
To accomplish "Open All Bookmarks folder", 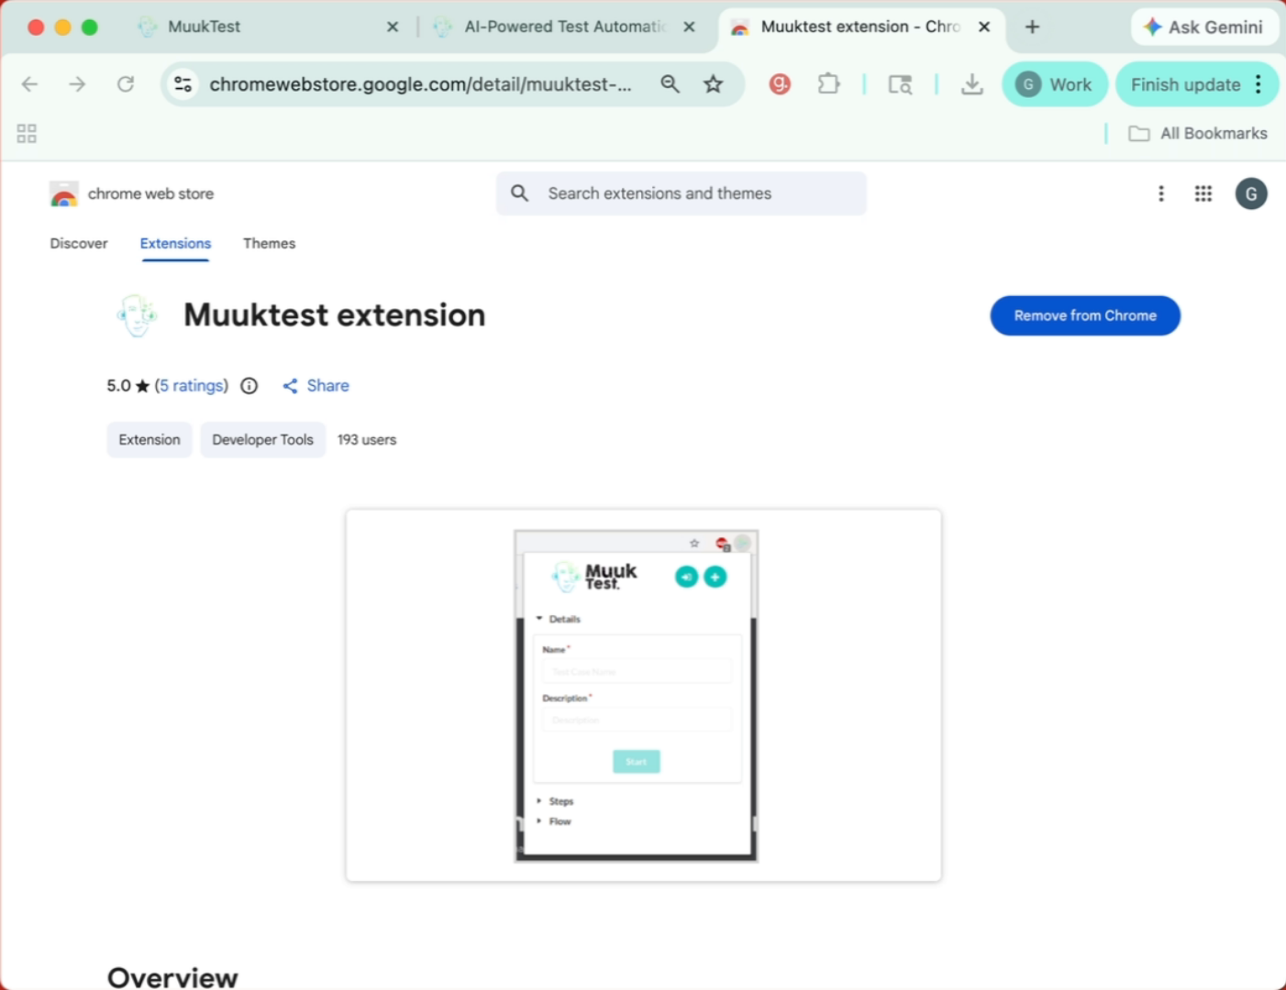I will (1197, 134).
